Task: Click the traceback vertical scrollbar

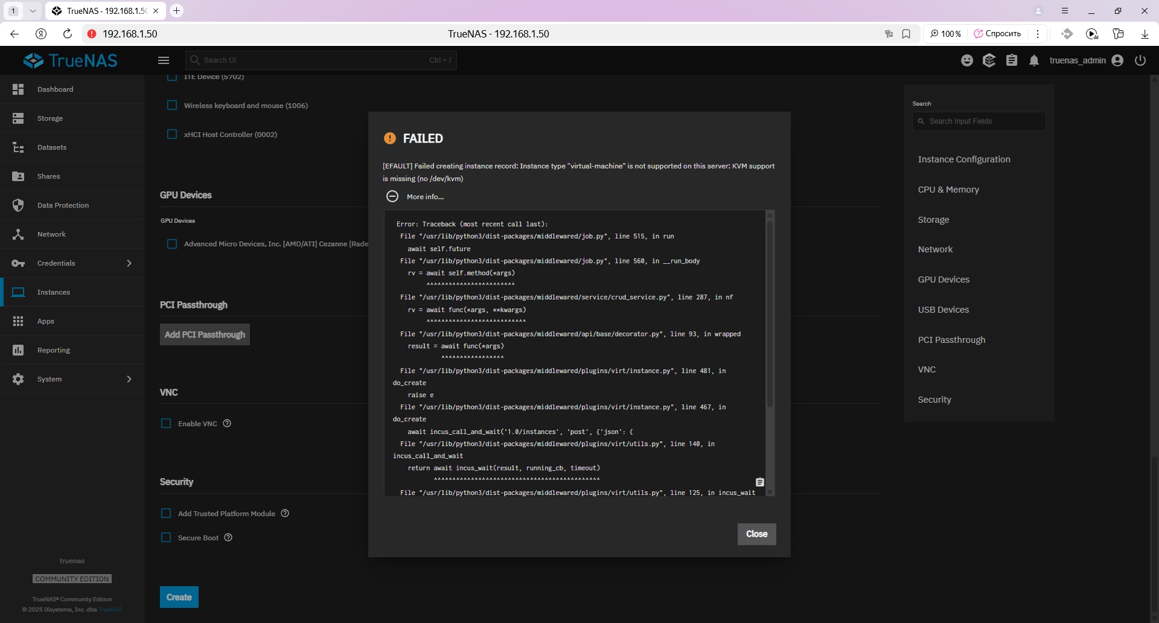Action: (x=770, y=314)
